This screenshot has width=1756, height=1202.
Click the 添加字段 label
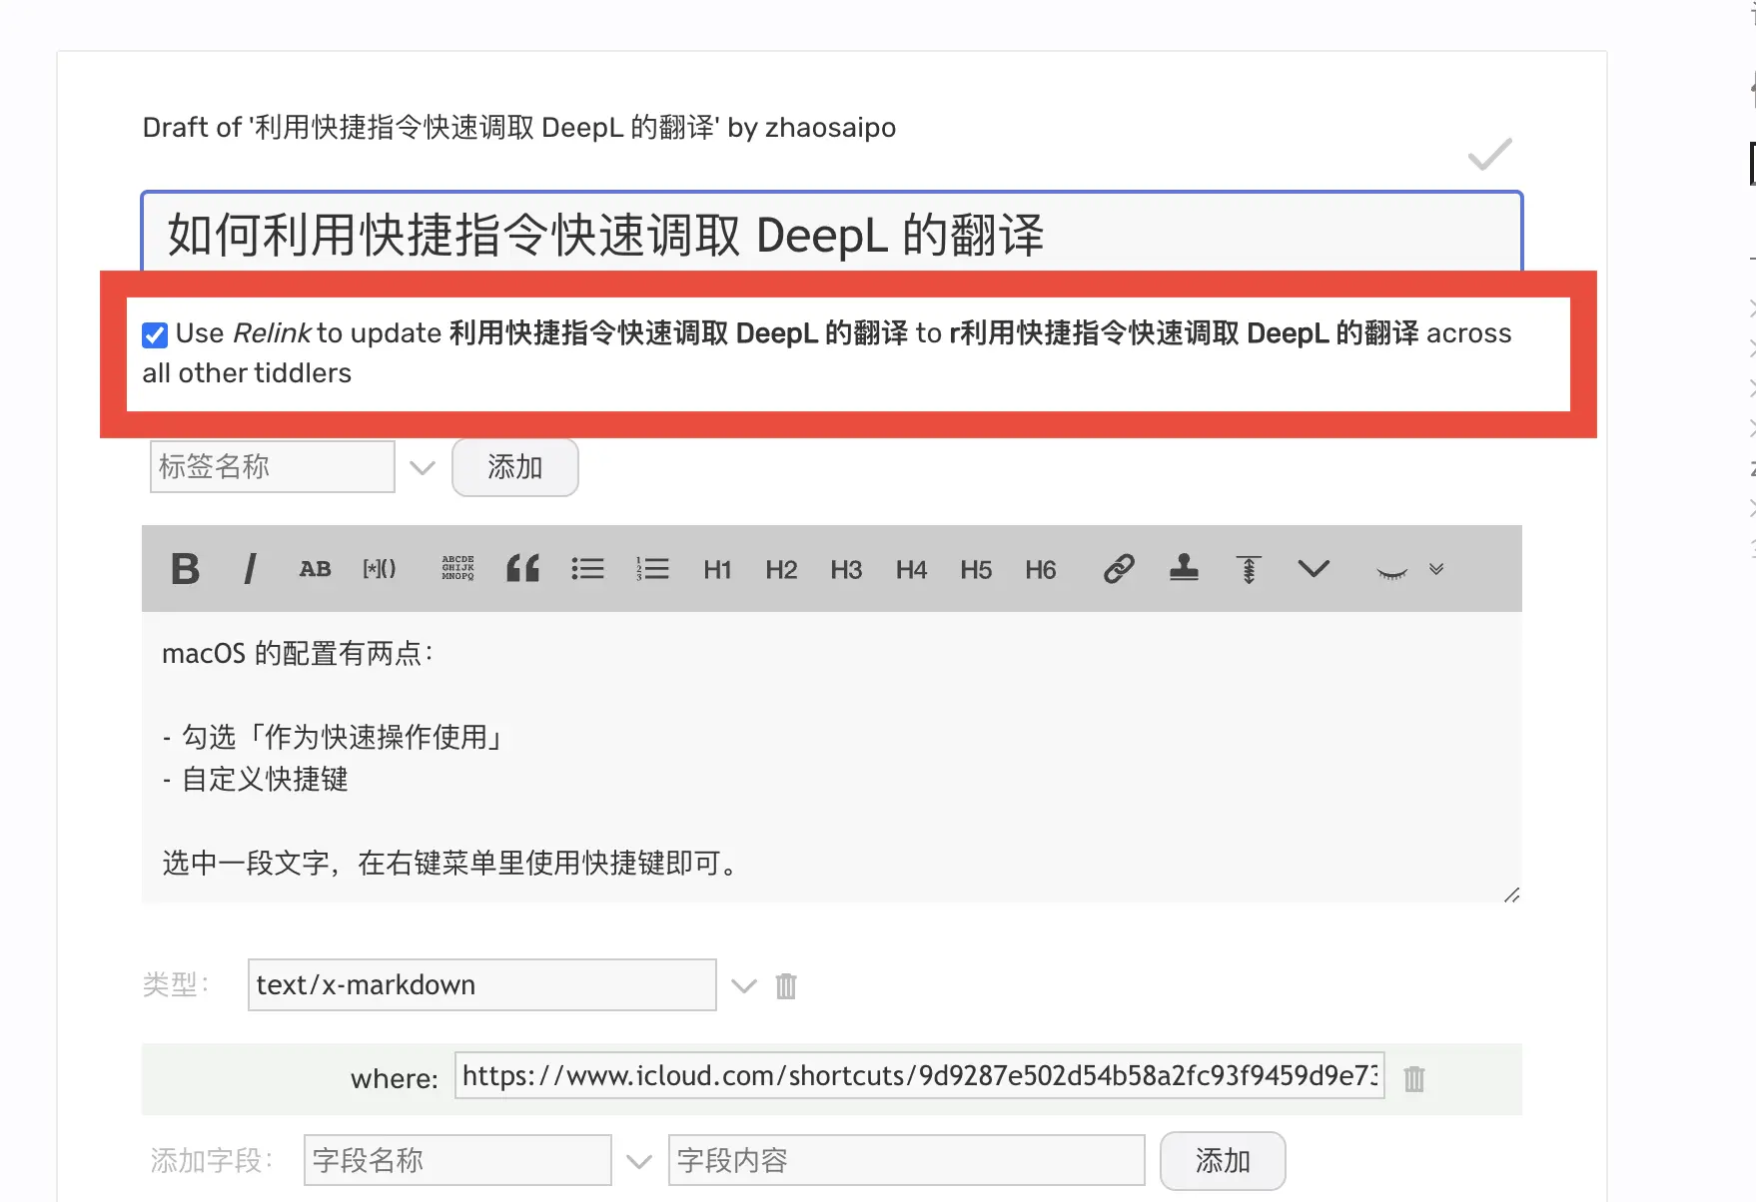click(212, 1160)
